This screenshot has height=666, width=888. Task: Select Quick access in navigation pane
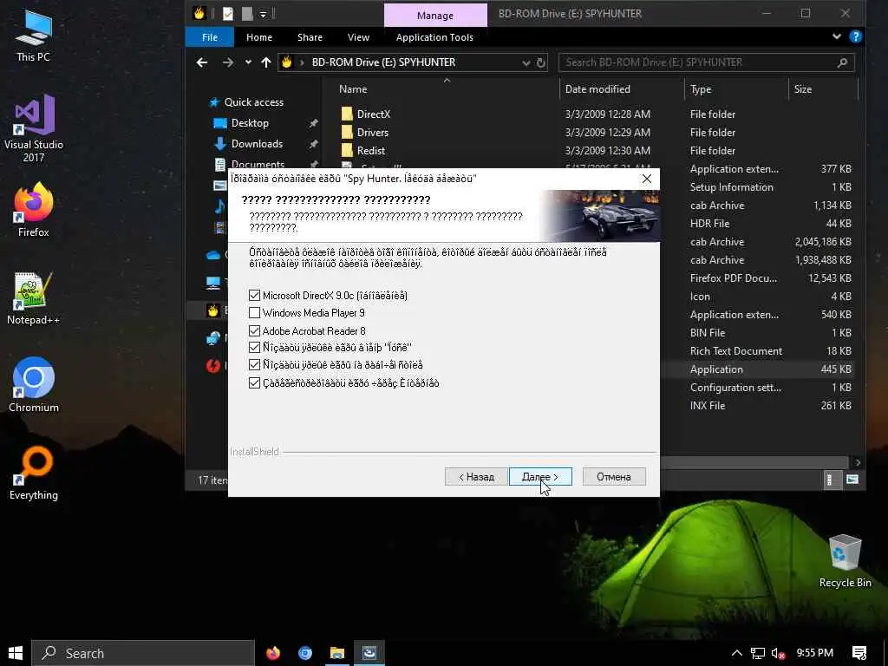pyautogui.click(x=253, y=102)
